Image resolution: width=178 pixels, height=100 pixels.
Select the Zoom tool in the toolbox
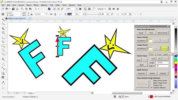click(3, 33)
